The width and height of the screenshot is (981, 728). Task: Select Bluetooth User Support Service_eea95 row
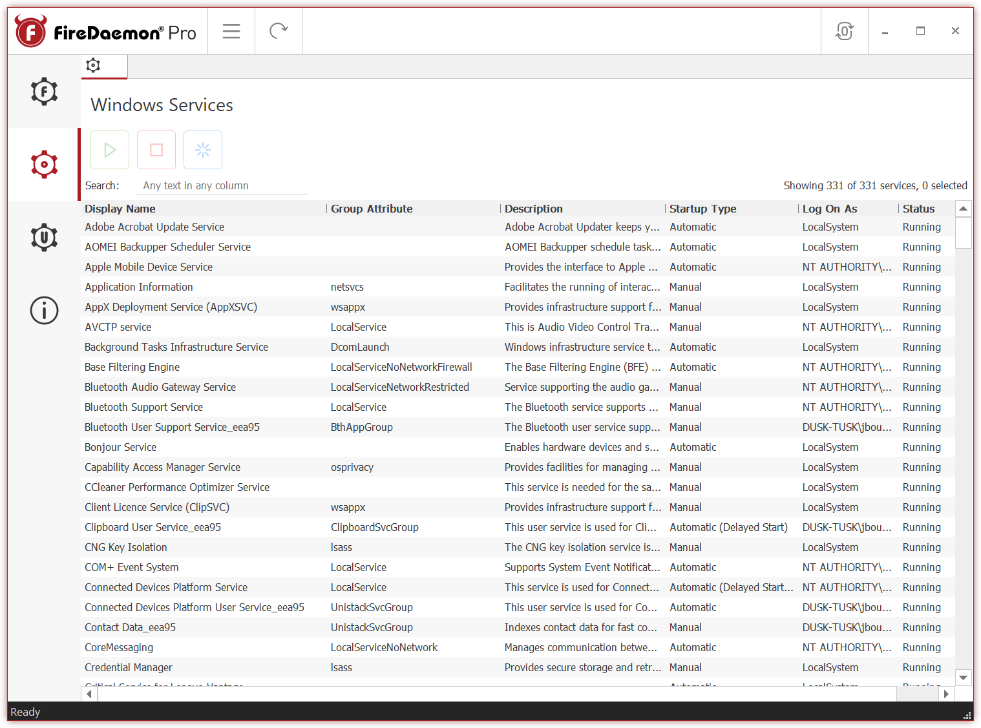(x=518, y=427)
